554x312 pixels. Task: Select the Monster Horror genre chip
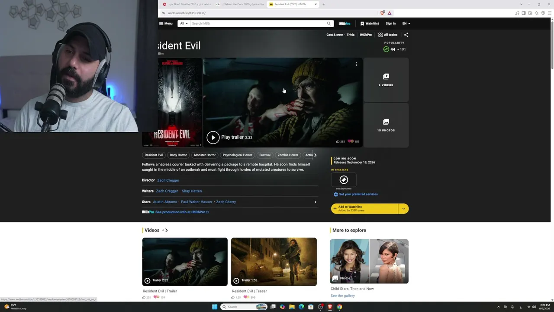pos(205,155)
